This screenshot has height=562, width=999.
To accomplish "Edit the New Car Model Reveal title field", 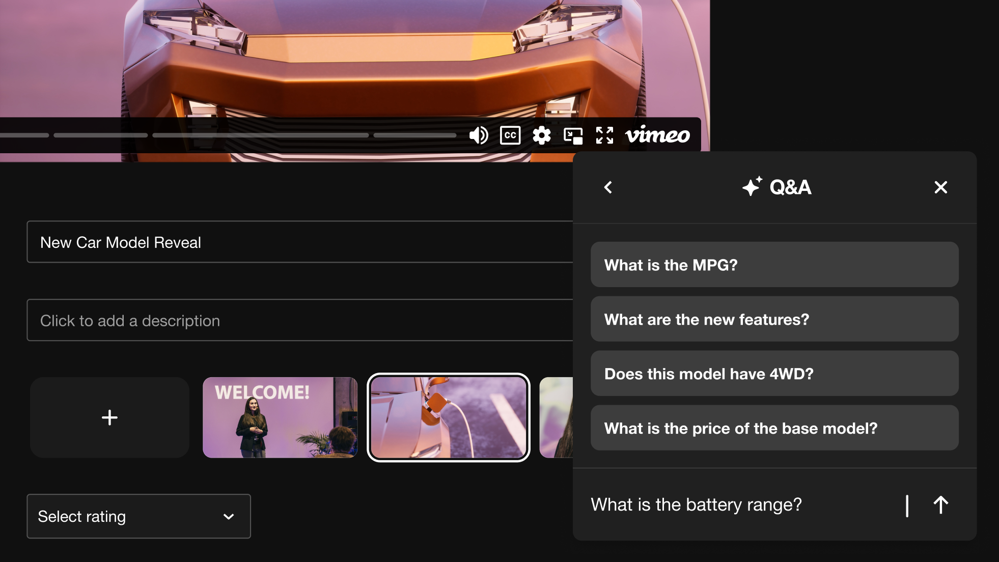I will coord(299,242).
